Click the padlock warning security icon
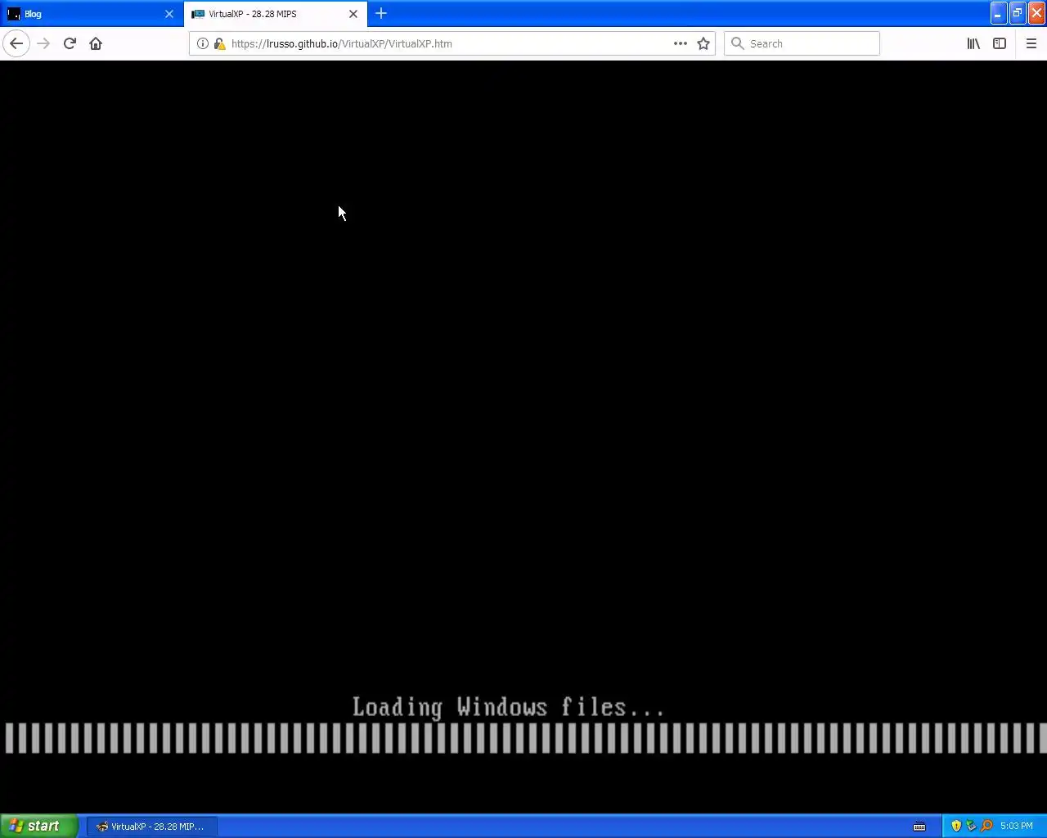This screenshot has width=1047, height=838. [219, 43]
